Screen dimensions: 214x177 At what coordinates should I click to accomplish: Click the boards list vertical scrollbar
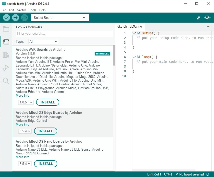[114, 55]
